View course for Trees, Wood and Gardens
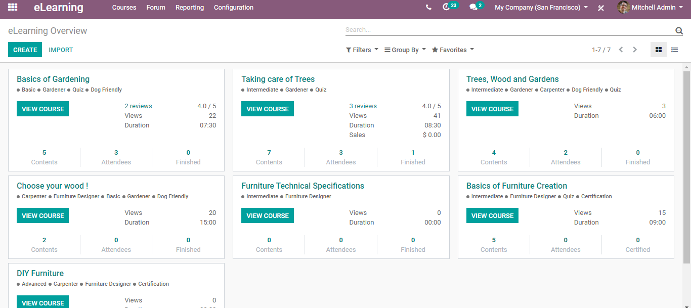This screenshot has height=308, width=691. pos(493,109)
